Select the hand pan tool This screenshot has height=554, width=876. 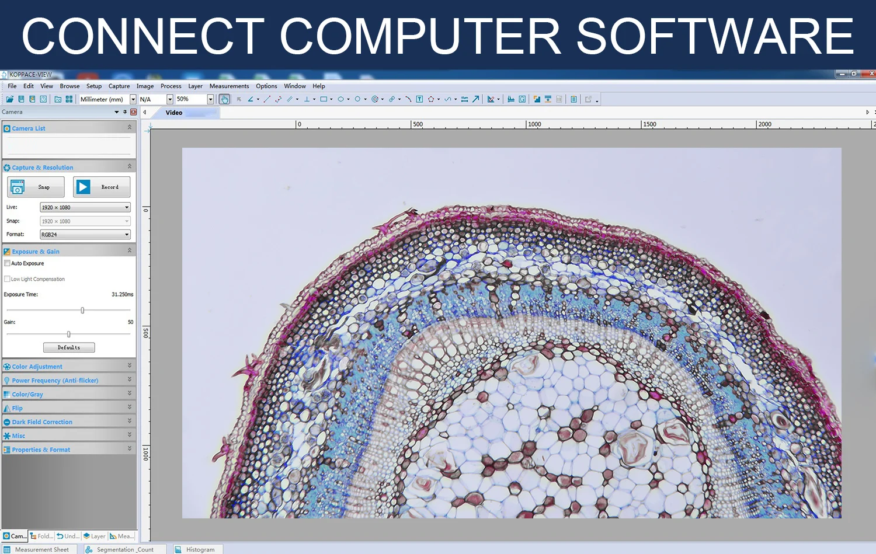224,99
